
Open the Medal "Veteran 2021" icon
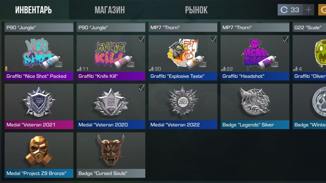click(39, 102)
